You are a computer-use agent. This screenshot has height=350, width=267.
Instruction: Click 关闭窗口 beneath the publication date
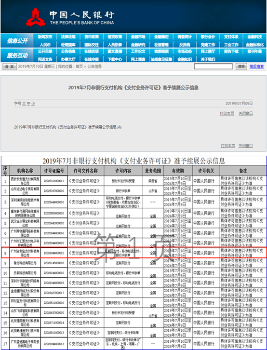tap(246, 113)
